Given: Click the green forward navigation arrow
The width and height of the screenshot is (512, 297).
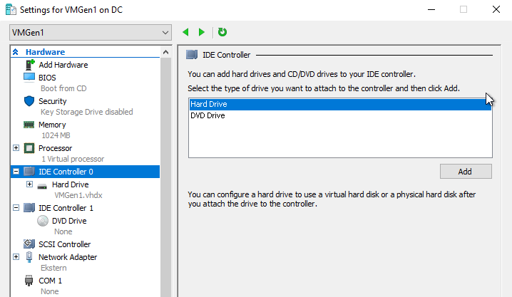Looking at the screenshot, I should click(202, 32).
